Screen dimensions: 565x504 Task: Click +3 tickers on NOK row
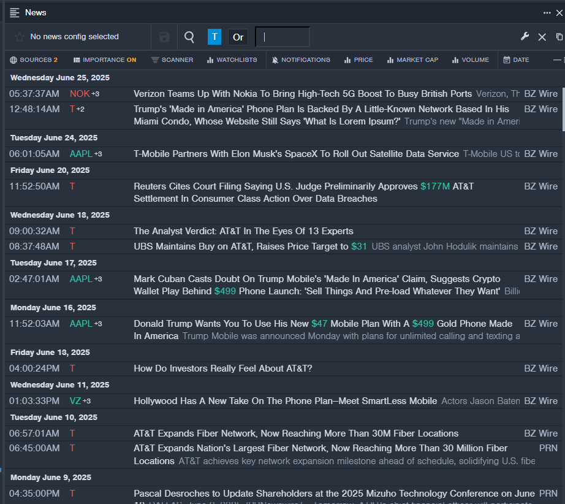coord(95,94)
